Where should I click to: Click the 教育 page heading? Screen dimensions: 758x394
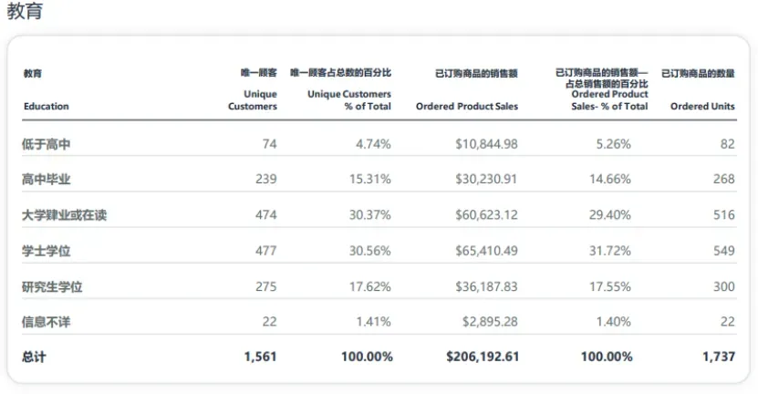25,11
